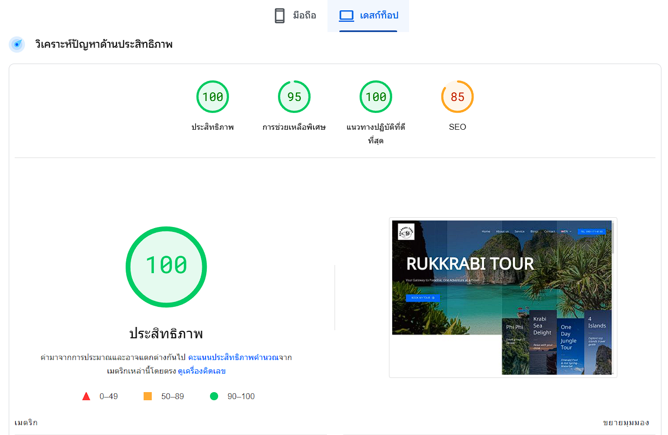Select the เดสก์ท็อป (desktop) tab

(368, 16)
